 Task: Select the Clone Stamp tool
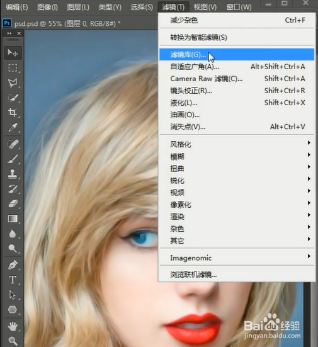tap(13, 174)
